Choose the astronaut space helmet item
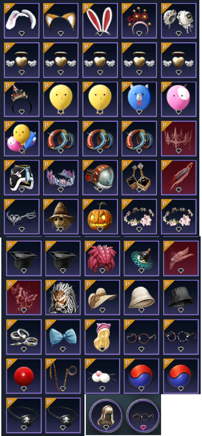 pos(100,177)
